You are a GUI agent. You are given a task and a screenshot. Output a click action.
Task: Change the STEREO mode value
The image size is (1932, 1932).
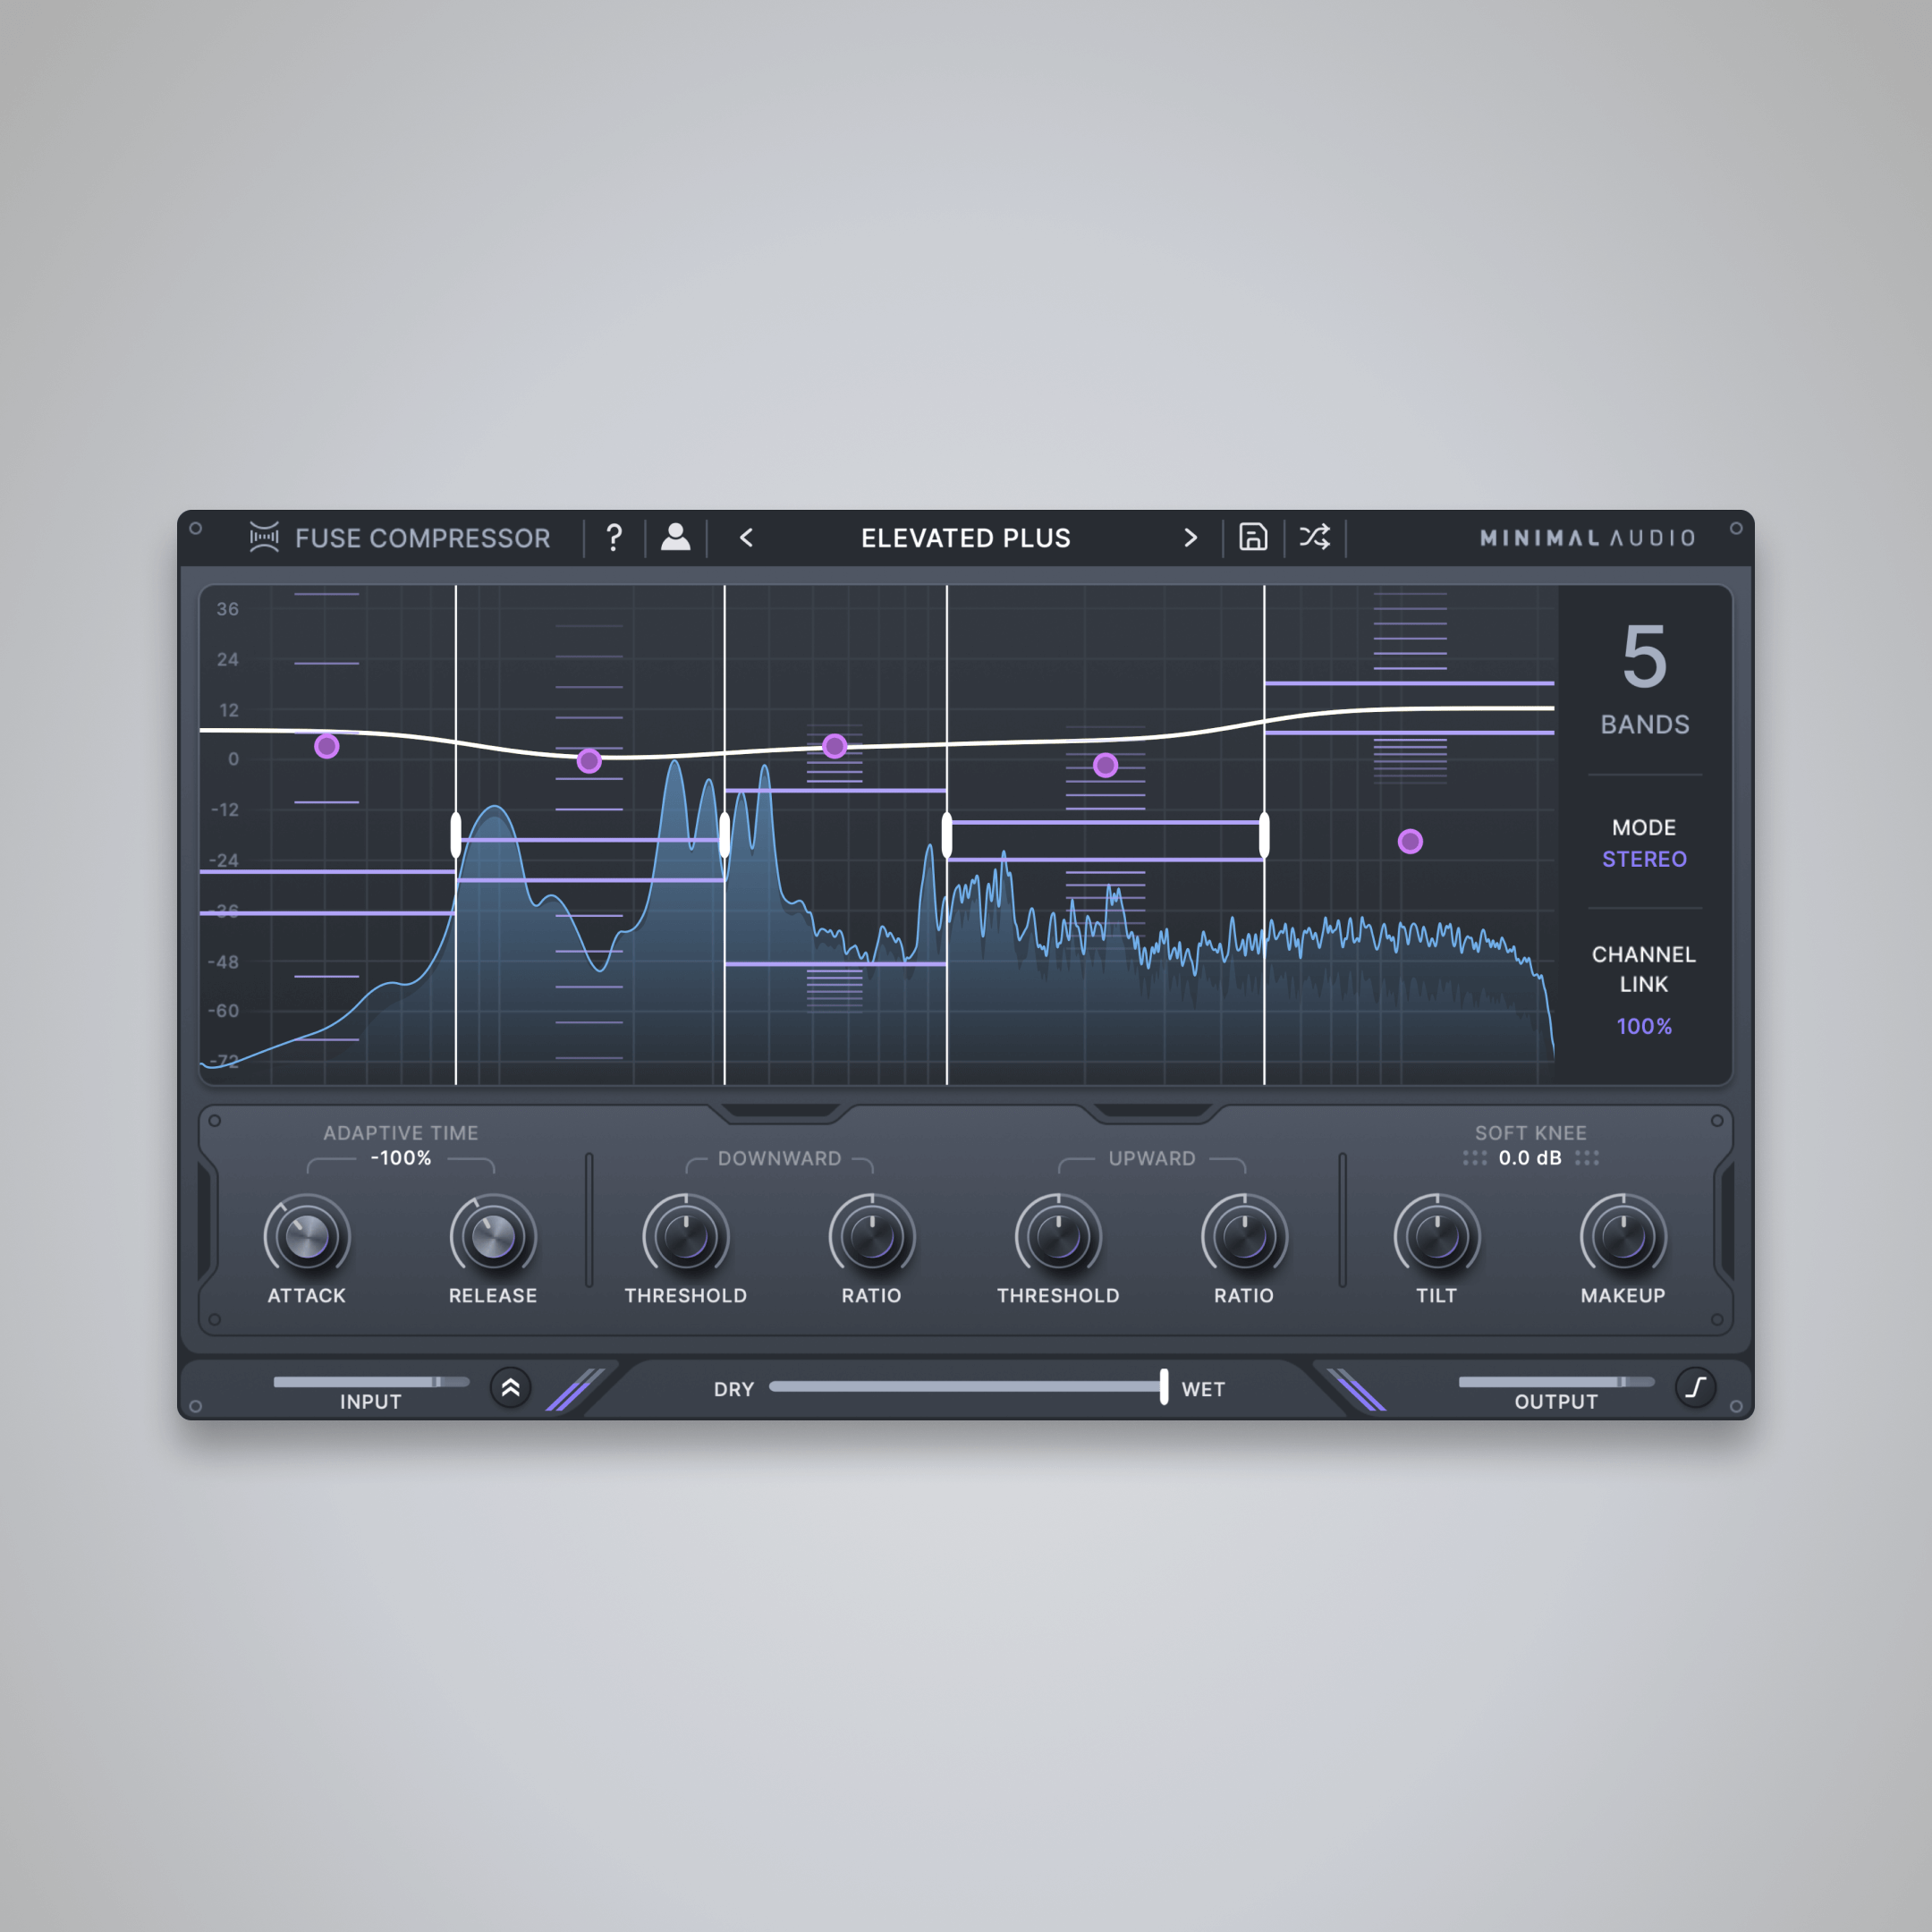click(x=1644, y=859)
